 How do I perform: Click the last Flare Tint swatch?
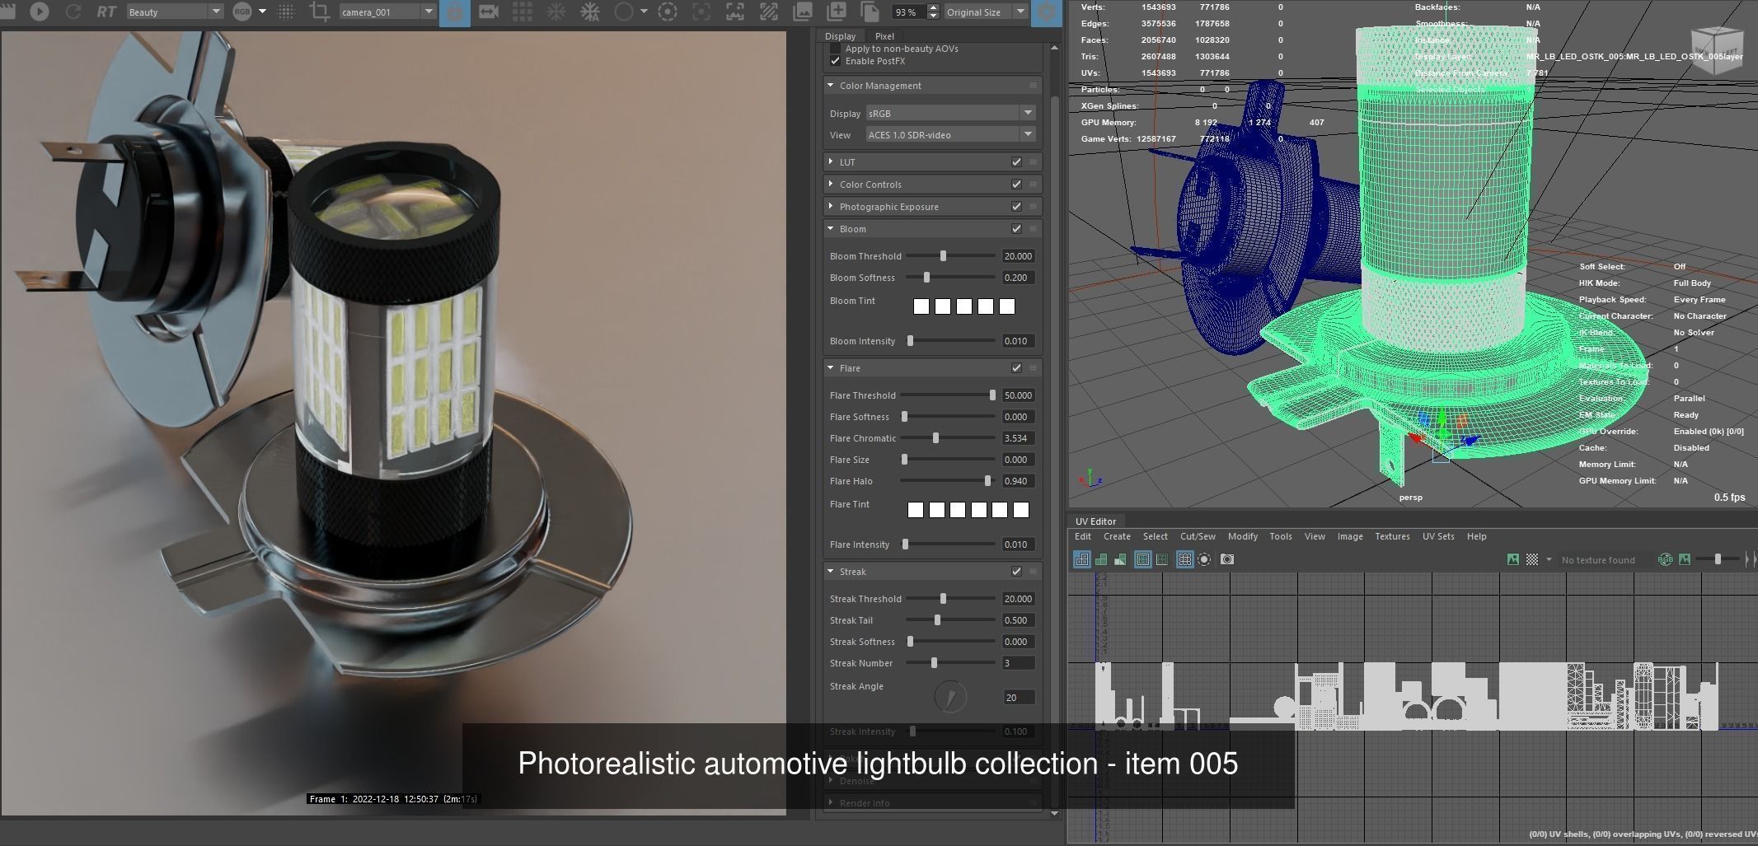[x=1021, y=510]
